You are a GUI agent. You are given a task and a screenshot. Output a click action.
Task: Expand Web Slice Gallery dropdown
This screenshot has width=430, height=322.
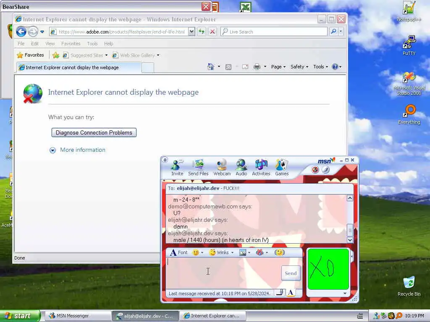[x=158, y=55]
